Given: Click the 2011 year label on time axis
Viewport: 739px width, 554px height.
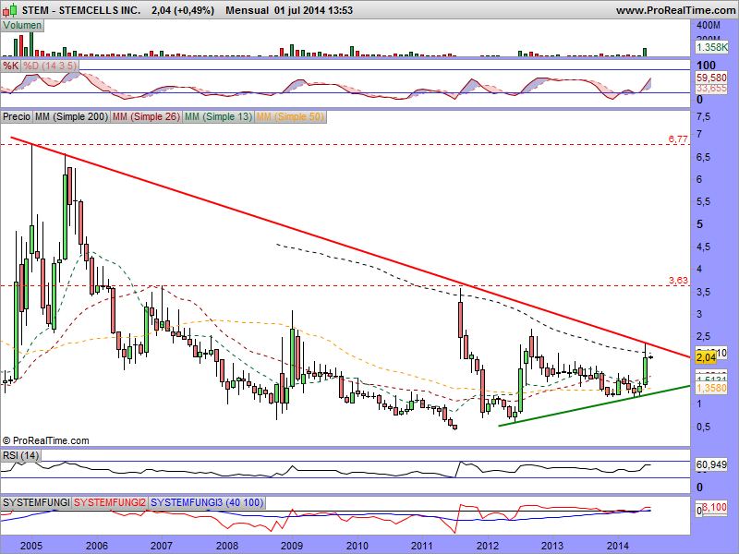Looking at the screenshot, I should point(422,546).
